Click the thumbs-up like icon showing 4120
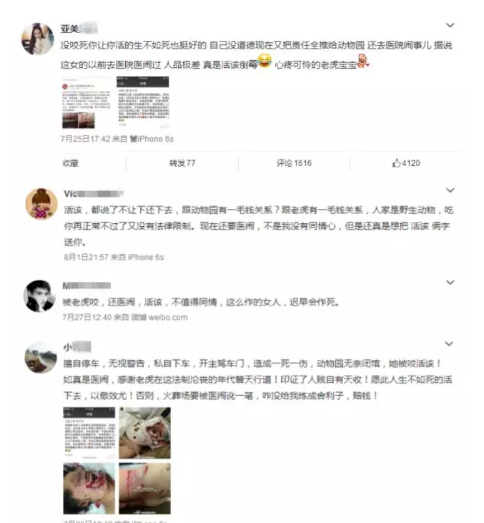 pyautogui.click(x=396, y=163)
